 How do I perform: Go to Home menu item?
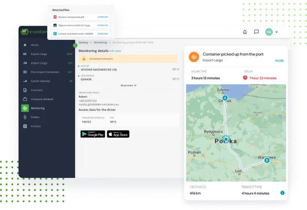point(35,45)
